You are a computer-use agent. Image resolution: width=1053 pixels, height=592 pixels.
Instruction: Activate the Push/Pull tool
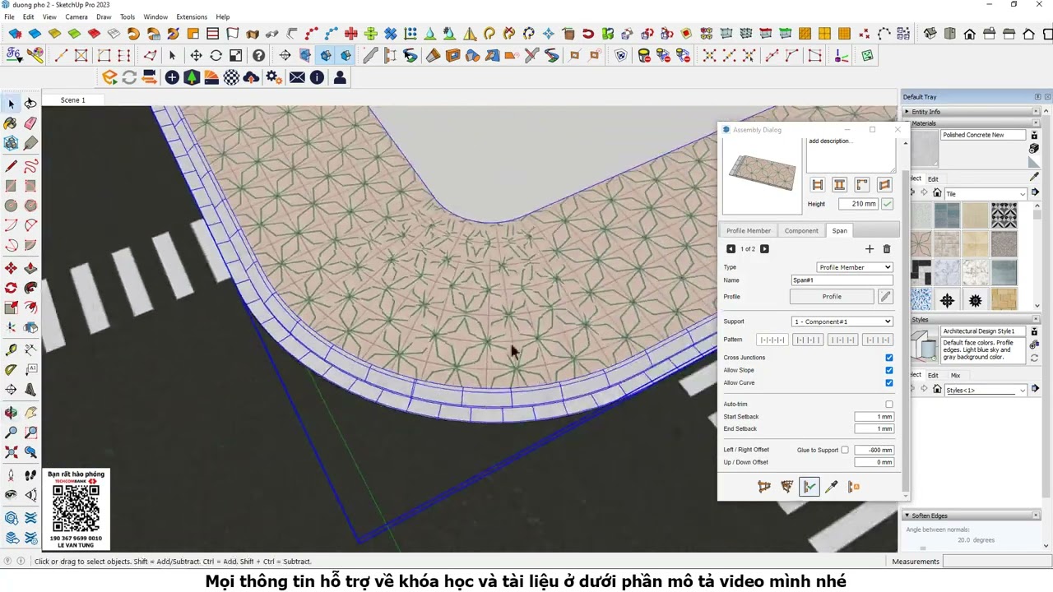(30, 268)
